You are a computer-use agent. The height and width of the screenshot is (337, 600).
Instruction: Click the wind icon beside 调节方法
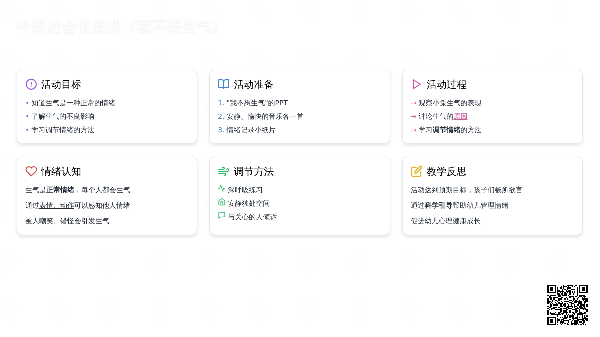(x=224, y=171)
